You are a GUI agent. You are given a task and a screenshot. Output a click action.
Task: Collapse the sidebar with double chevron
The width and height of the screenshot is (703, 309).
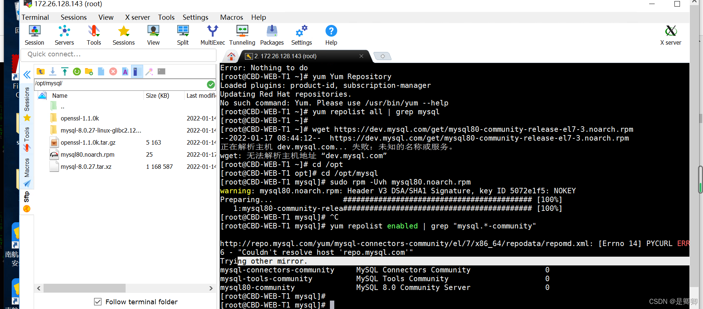27,75
